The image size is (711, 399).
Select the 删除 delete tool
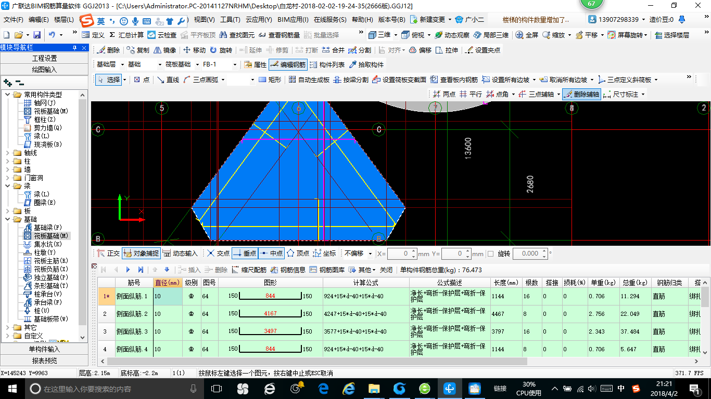pos(108,50)
